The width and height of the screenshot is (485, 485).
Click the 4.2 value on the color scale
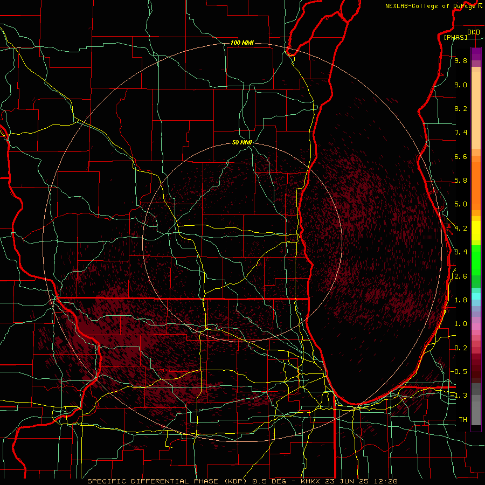461,228
